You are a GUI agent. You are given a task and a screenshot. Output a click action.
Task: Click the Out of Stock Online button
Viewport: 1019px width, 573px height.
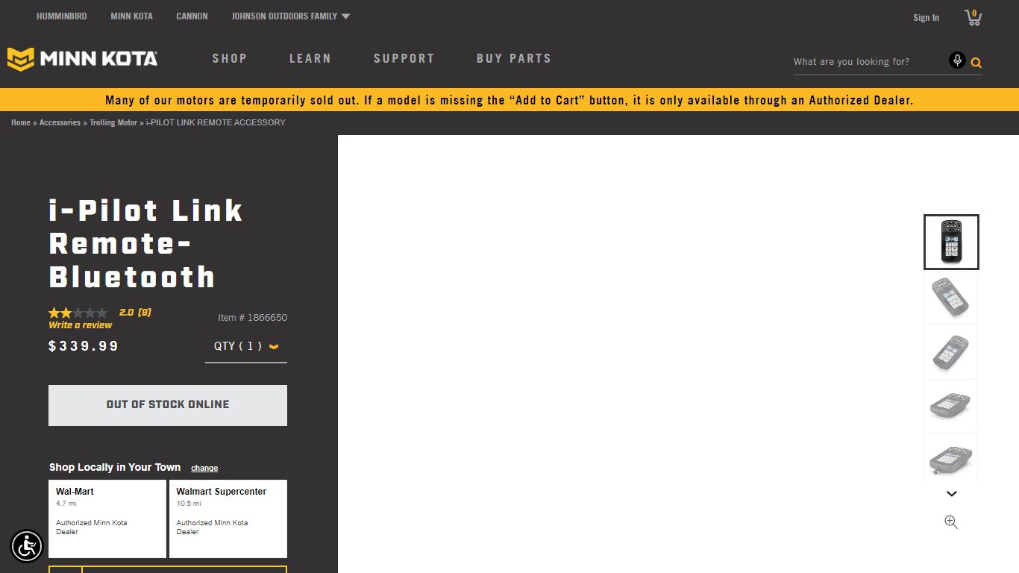pyautogui.click(x=168, y=405)
